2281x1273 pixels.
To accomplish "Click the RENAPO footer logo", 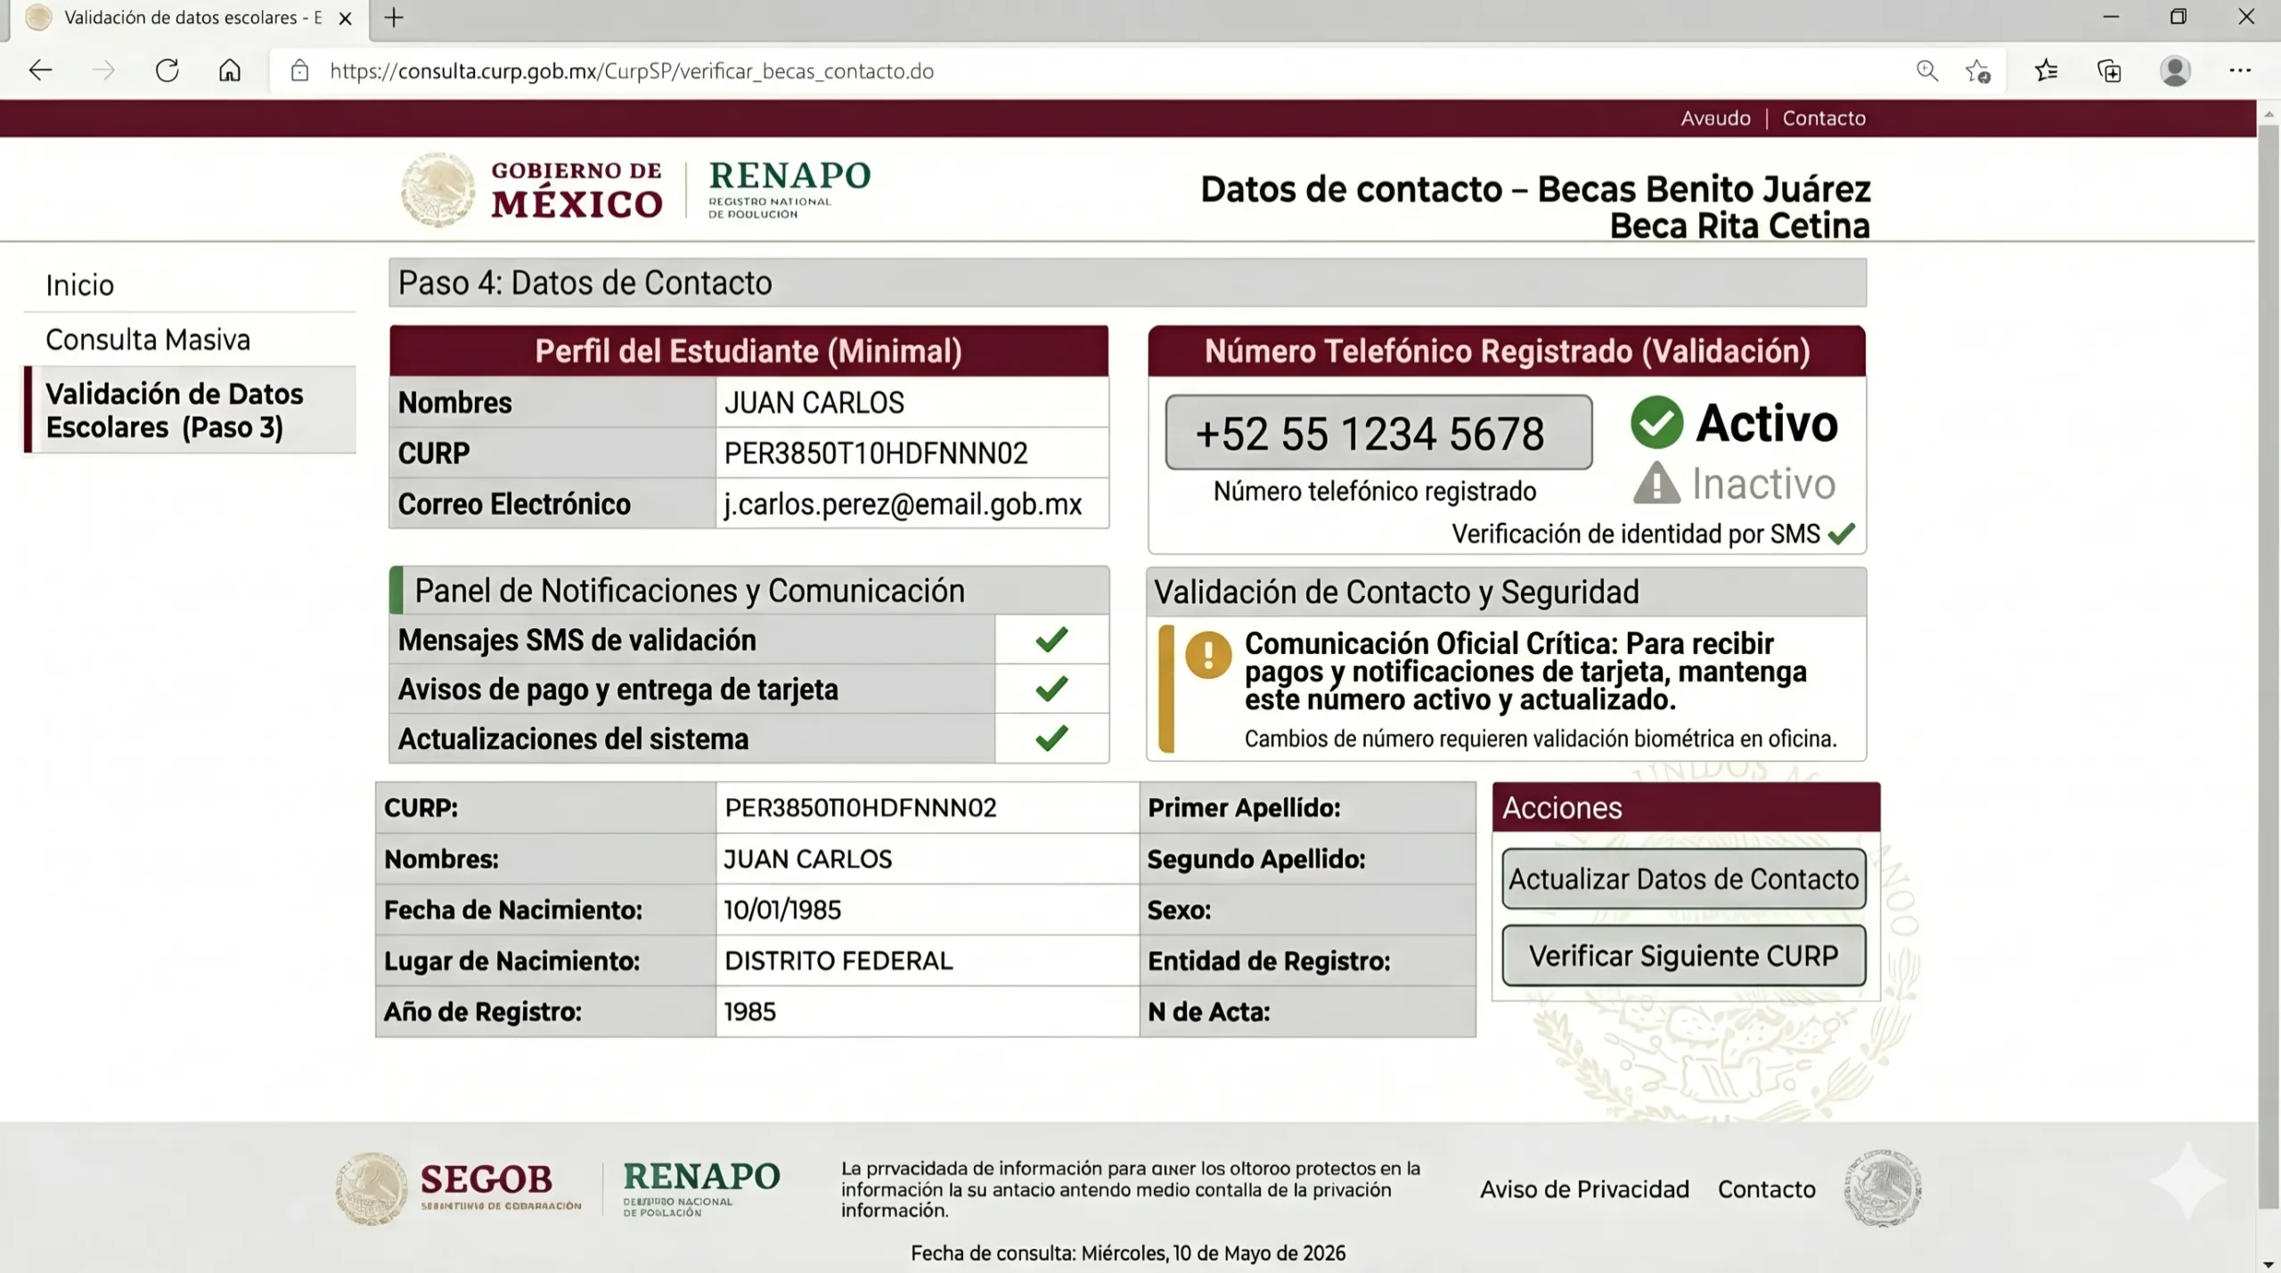I will (x=702, y=1187).
